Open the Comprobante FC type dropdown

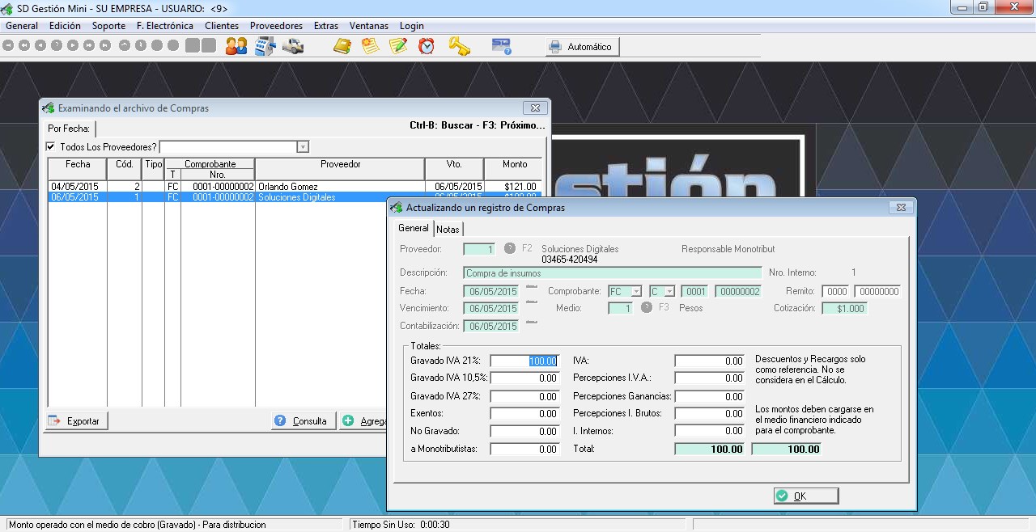pos(636,292)
